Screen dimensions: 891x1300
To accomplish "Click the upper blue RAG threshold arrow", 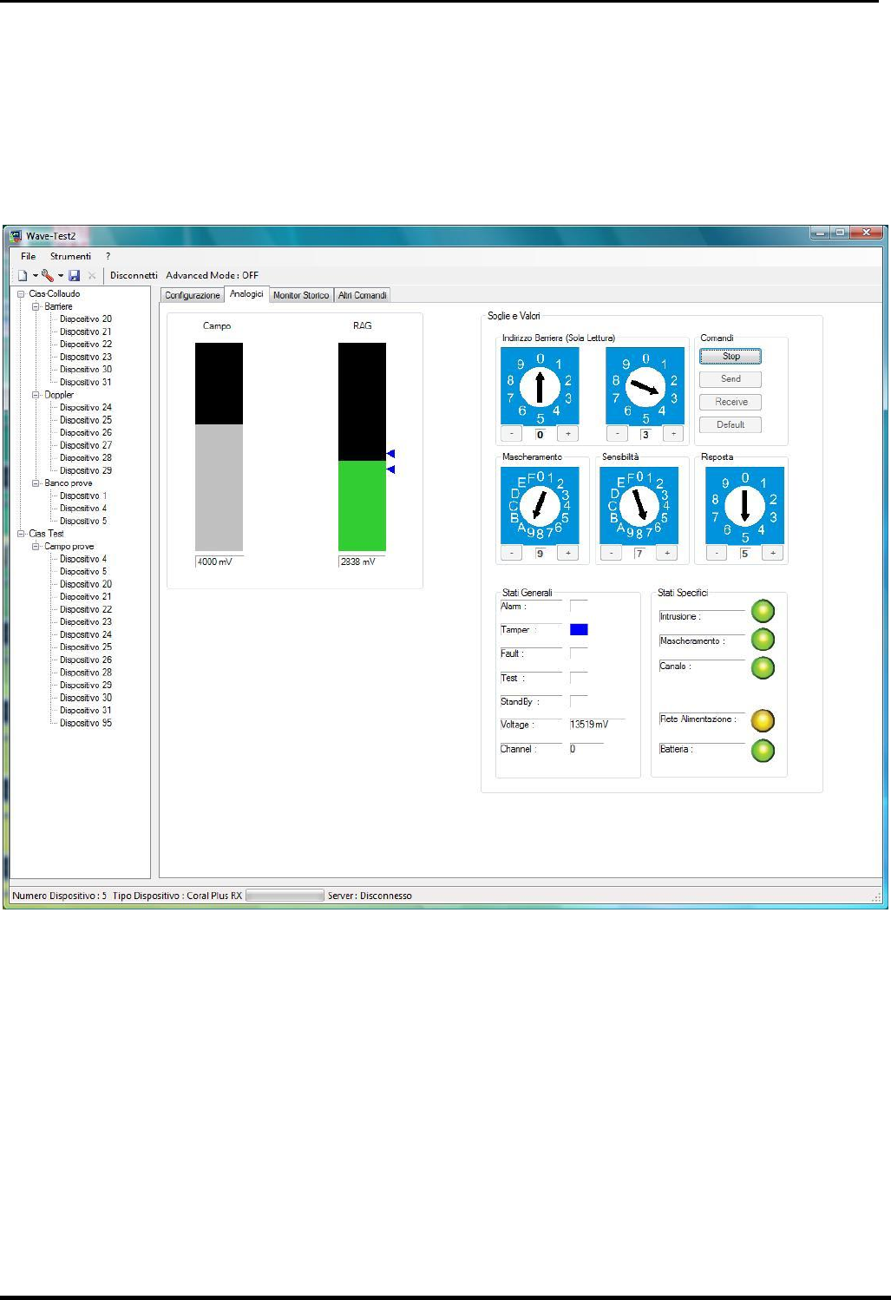I will pyautogui.click(x=390, y=454).
